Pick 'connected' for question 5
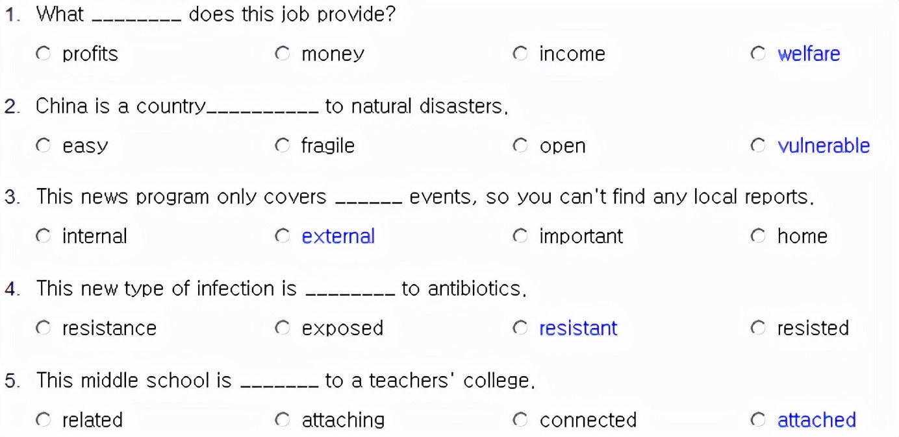 click(520, 420)
